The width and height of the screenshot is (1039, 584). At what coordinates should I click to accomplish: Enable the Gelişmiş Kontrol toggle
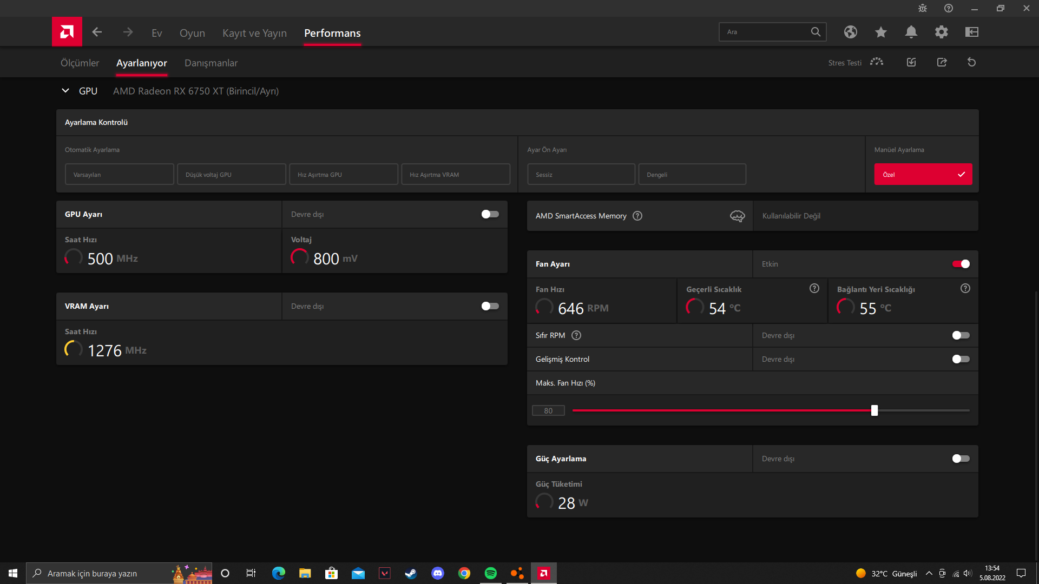click(x=961, y=359)
